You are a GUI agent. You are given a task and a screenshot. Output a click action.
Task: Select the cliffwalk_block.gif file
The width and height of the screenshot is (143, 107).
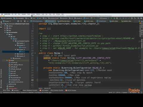point(15,69)
